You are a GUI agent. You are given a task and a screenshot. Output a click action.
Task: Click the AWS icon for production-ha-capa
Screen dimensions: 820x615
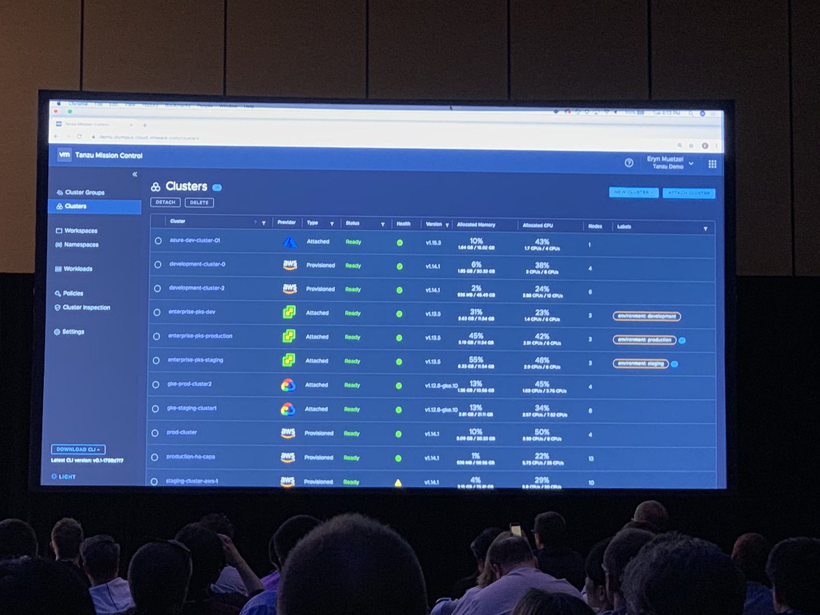tap(288, 457)
